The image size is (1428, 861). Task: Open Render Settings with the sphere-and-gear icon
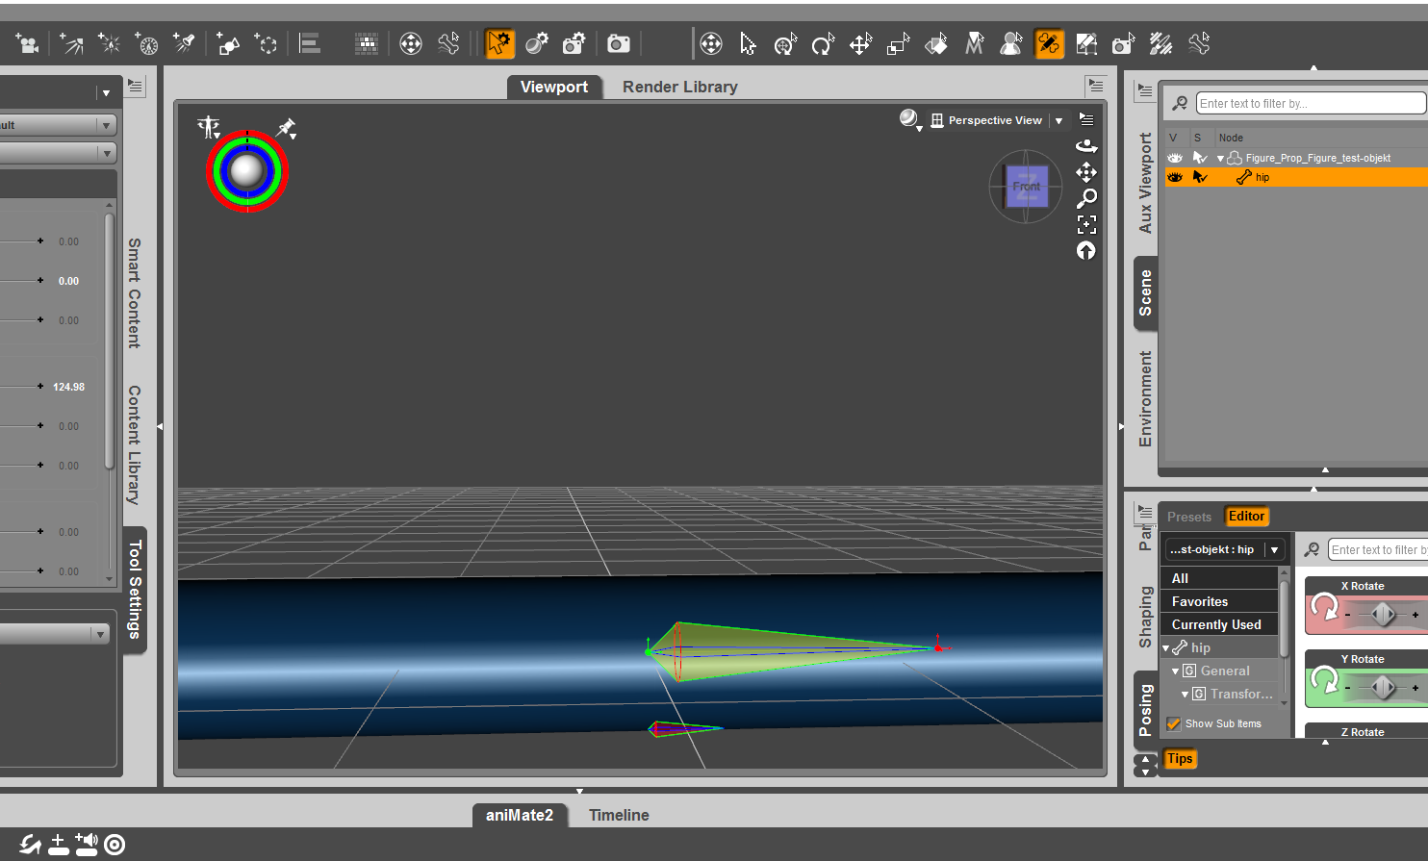point(537,43)
